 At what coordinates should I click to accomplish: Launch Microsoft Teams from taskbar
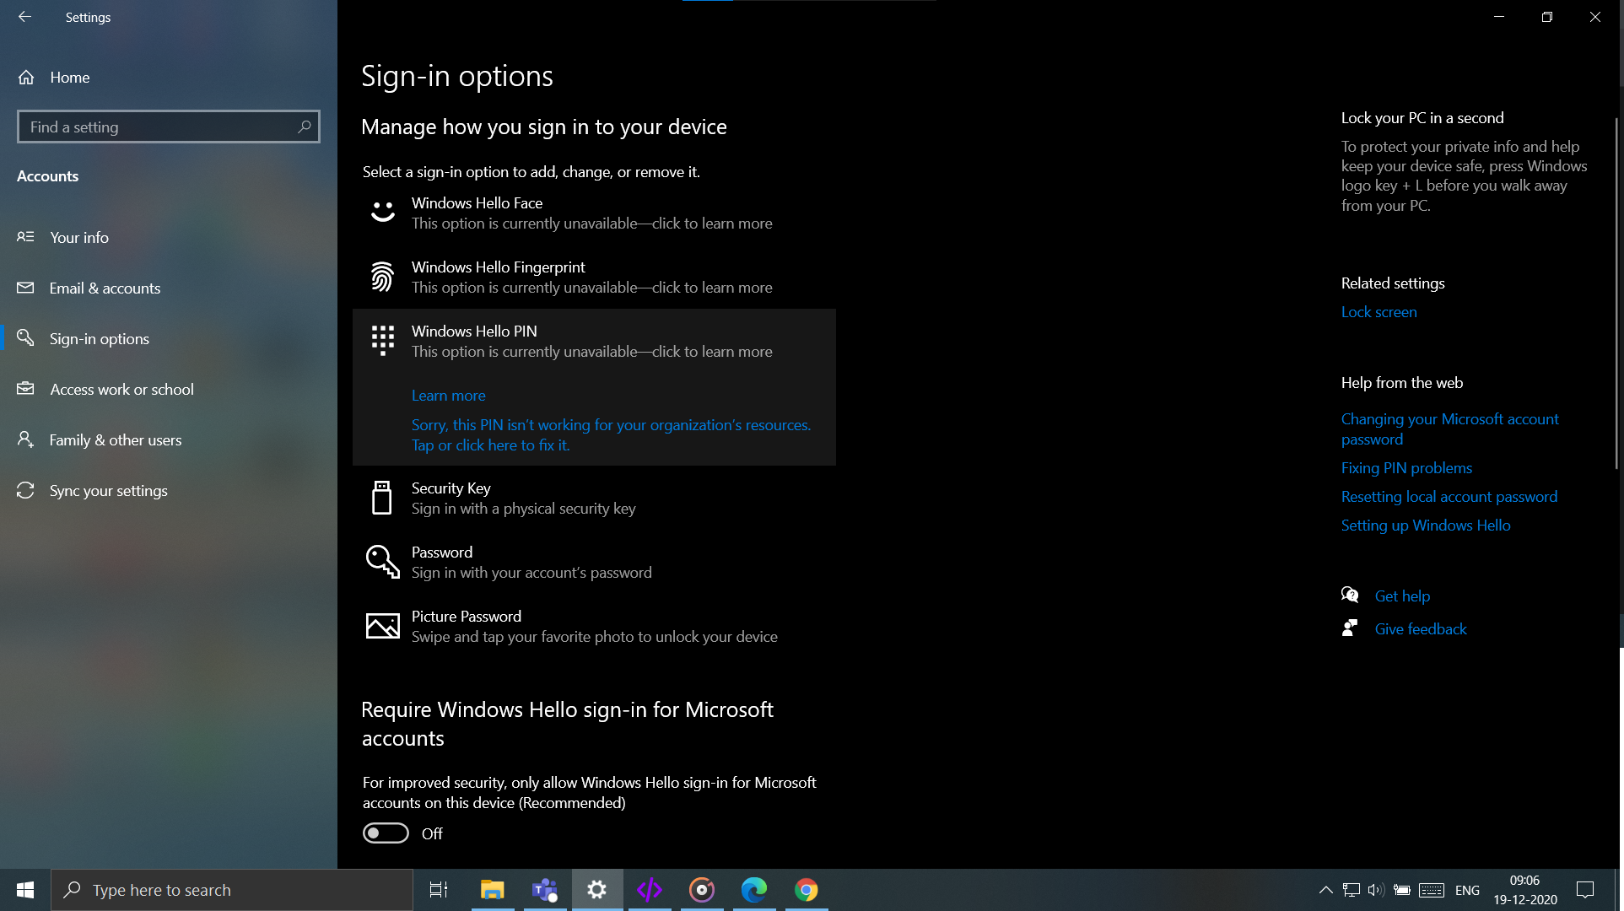click(545, 890)
